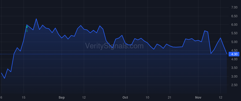The width and height of the screenshot is (241, 101).
Task: Select the 6.50 price axis label
Action: (234, 16)
